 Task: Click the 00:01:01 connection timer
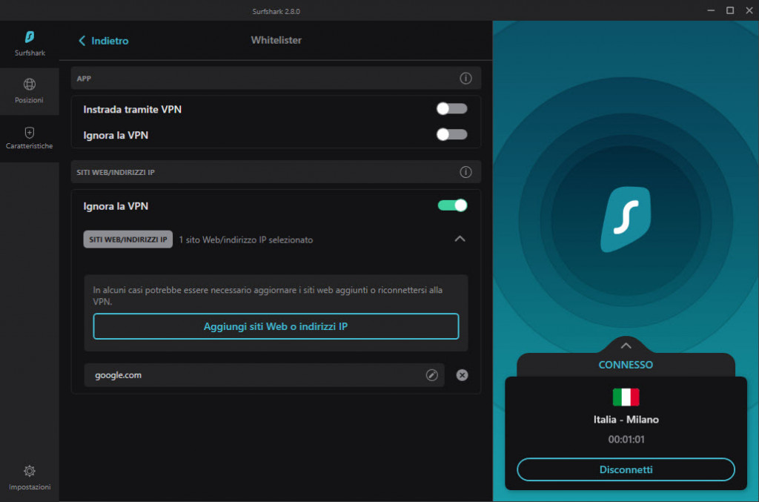point(626,440)
